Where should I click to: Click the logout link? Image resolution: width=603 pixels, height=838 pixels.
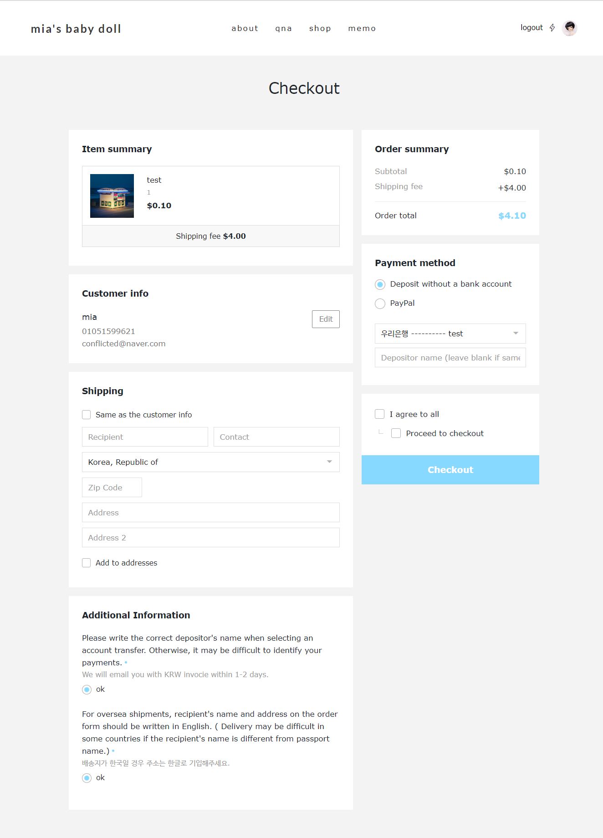(x=531, y=28)
